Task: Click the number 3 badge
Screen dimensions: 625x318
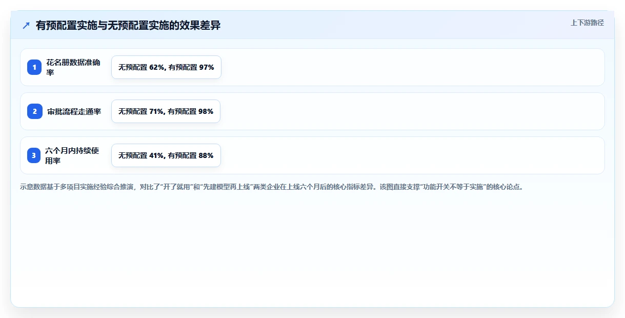Action: [x=34, y=155]
